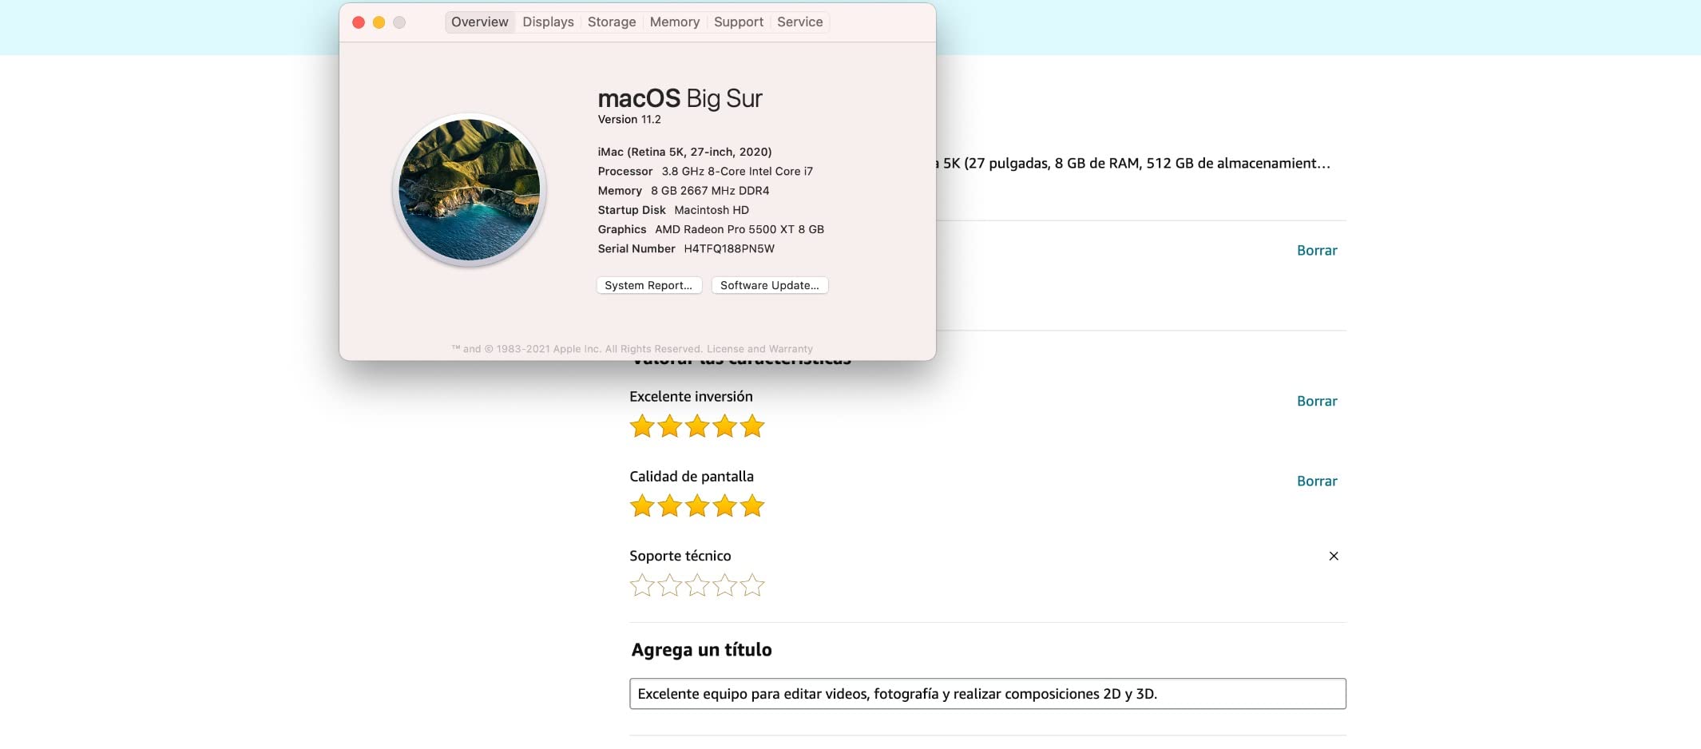Launch Software Update
Image resolution: width=1701 pixels, height=749 pixels.
pos(769,285)
